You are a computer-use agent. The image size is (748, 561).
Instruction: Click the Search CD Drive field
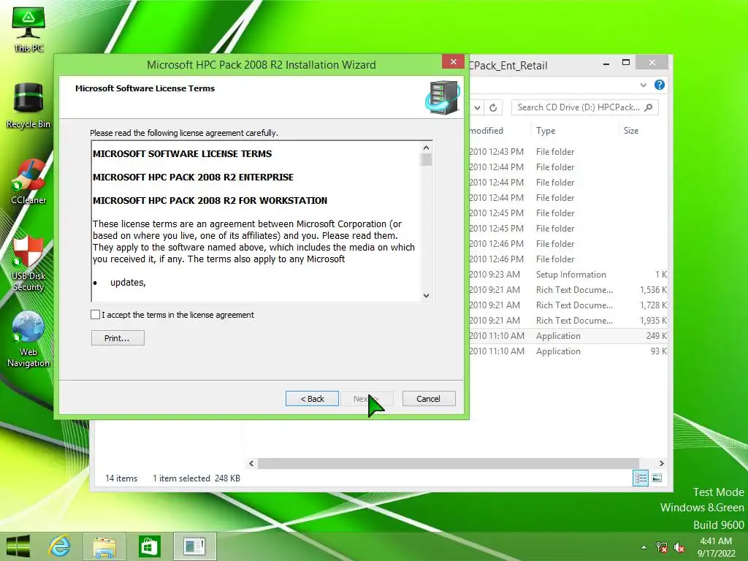(x=584, y=107)
